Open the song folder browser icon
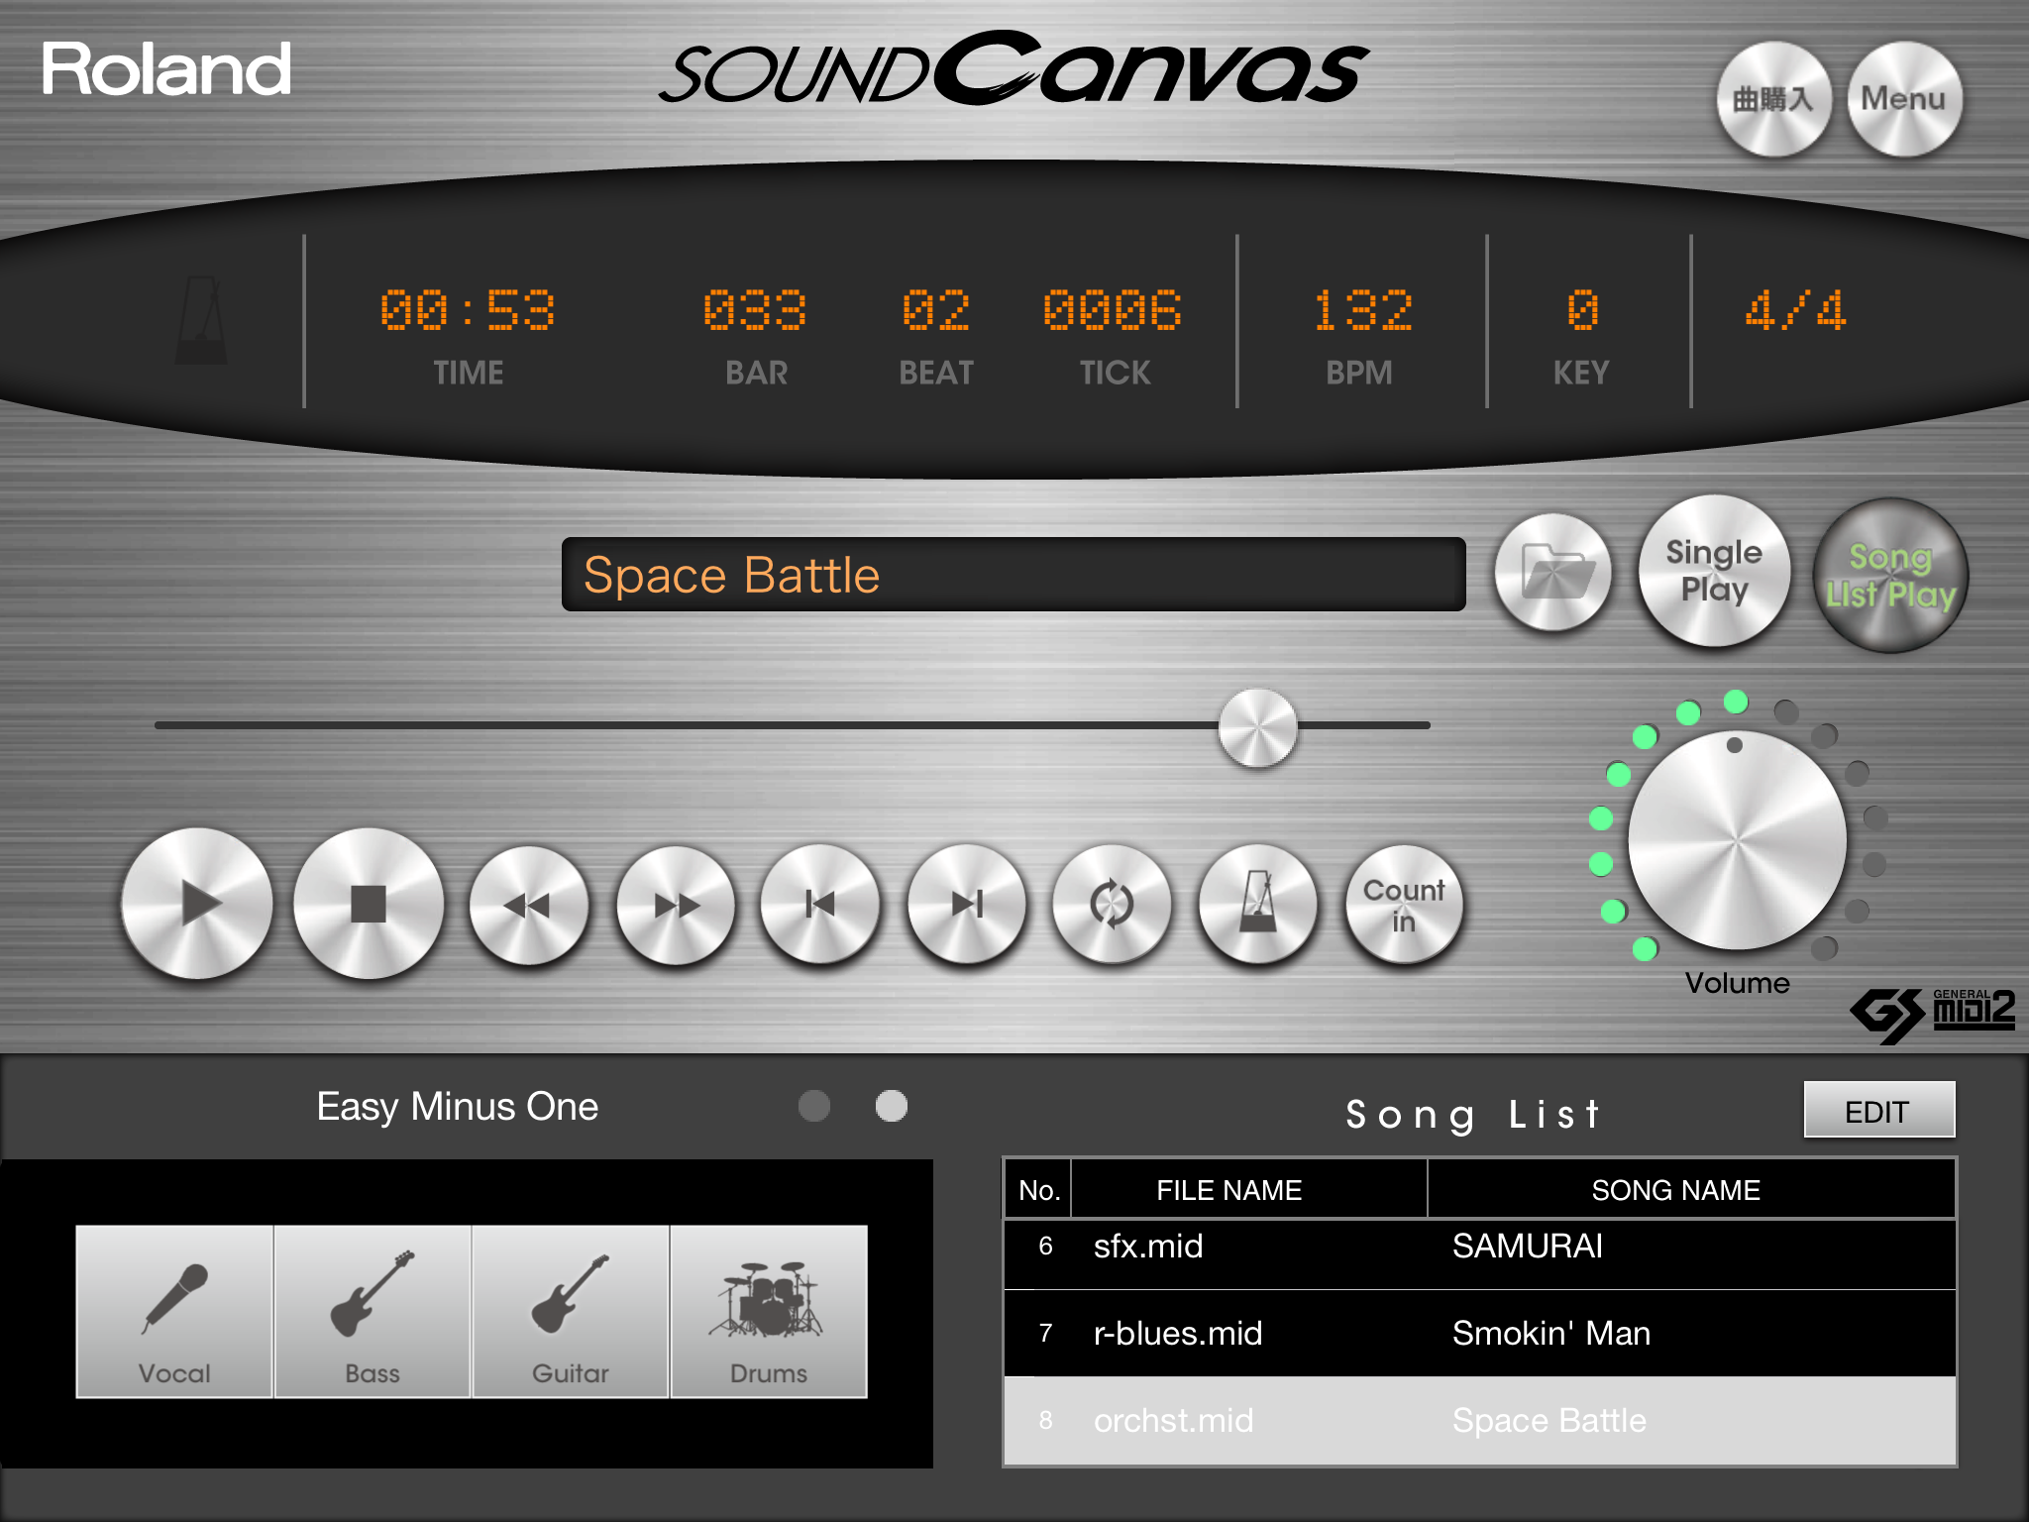The width and height of the screenshot is (2029, 1522). [1553, 572]
